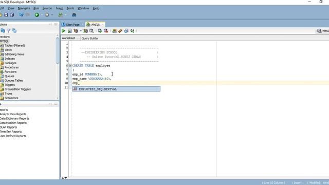329x185 pixels.
Task: Open the Help menu
Action: [x=96, y=8]
